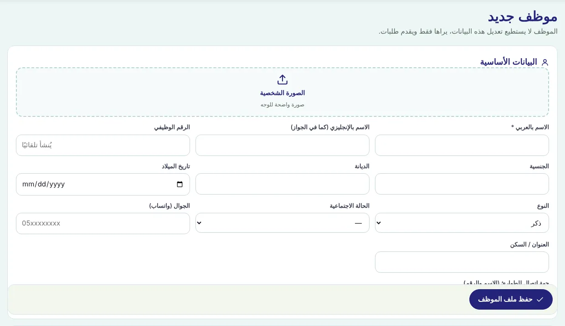Click the البيانات الأساسية section title
The height and width of the screenshot is (326, 565).
[x=508, y=62]
